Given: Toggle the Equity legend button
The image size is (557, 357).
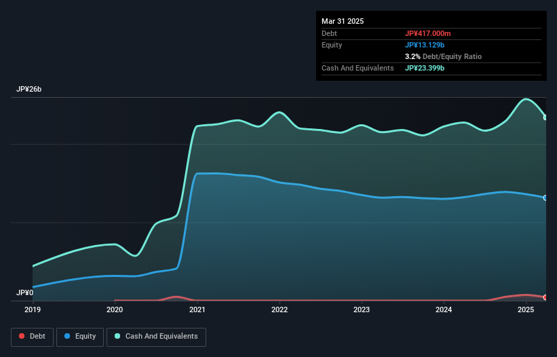Looking at the screenshot, I should coord(80,337).
